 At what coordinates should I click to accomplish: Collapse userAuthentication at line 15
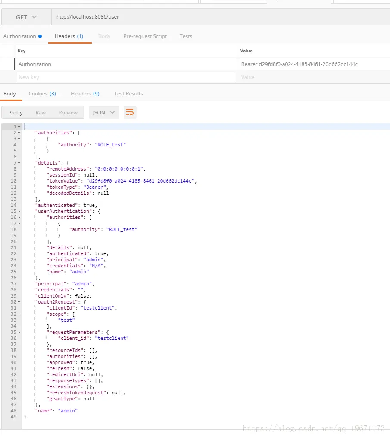pyautogui.click(x=19, y=212)
